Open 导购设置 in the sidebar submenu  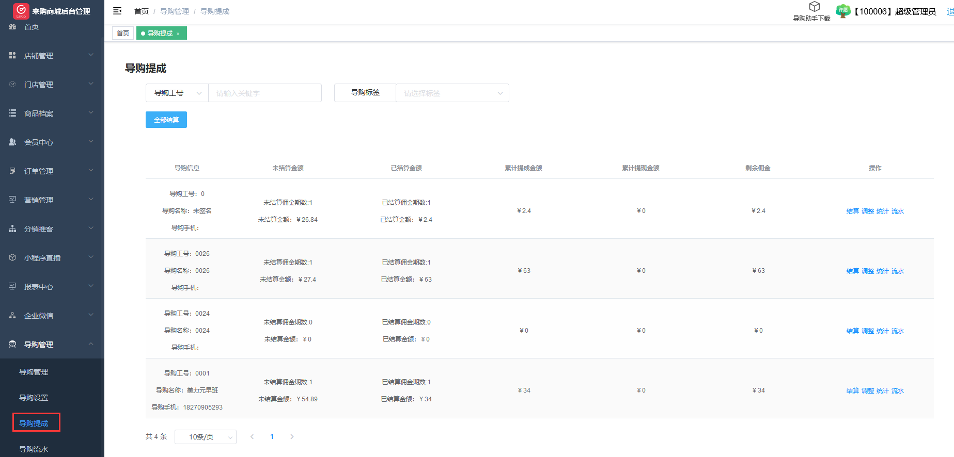34,397
